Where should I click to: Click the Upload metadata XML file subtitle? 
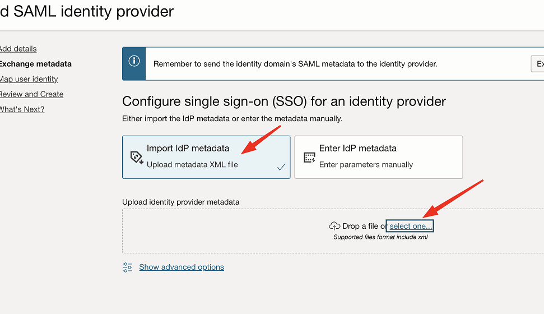[192, 165]
